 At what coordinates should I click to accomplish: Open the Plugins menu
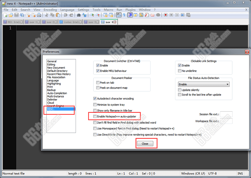pyautogui.click(x=131, y=10)
